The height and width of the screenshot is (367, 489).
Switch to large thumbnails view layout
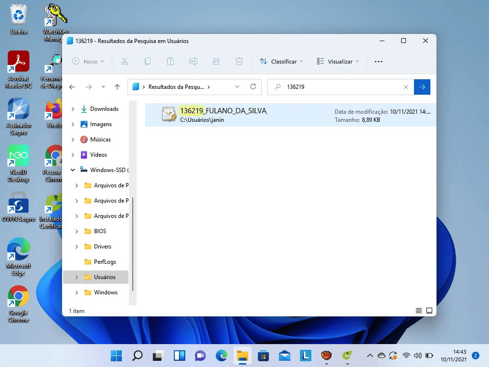tap(429, 311)
